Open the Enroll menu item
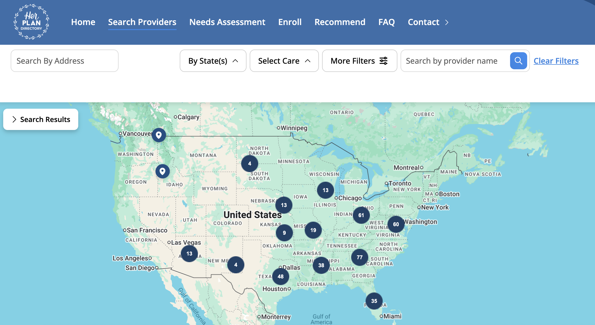Viewport: 595px width, 325px height. click(290, 22)
